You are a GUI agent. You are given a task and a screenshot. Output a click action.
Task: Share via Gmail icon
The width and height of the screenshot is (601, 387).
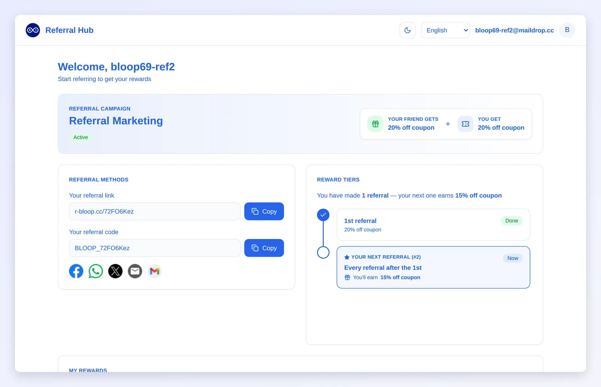155,271
